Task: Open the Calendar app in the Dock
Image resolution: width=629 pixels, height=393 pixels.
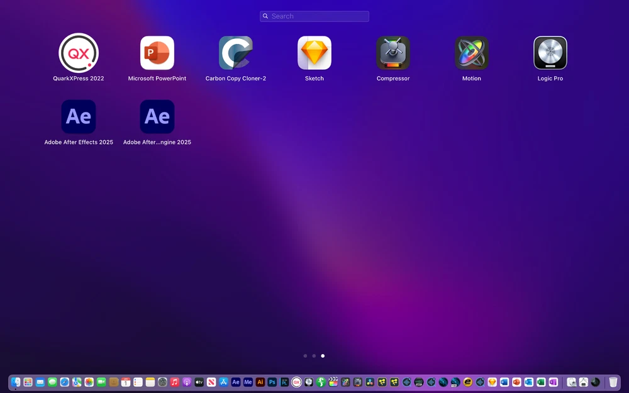Action: pyautogui.click(x=126, y=382)
